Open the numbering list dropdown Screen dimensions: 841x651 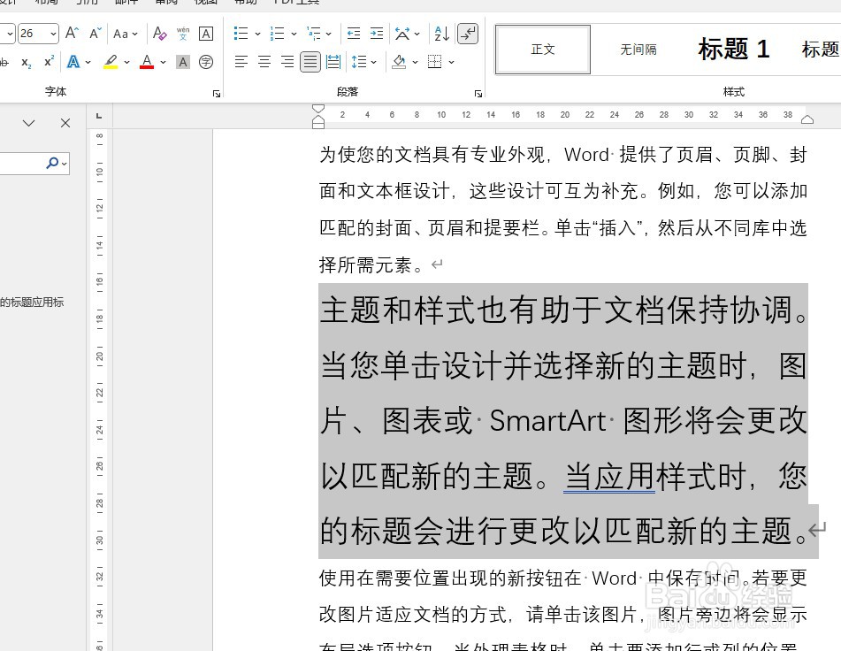coord(294,34)
